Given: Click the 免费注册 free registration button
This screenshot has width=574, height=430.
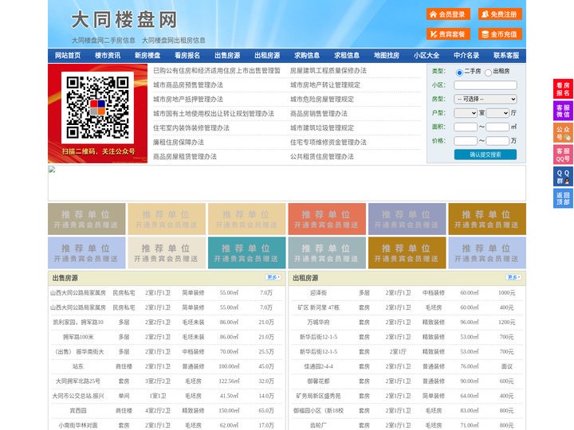Looking at the screenshot, I should 500,14.
